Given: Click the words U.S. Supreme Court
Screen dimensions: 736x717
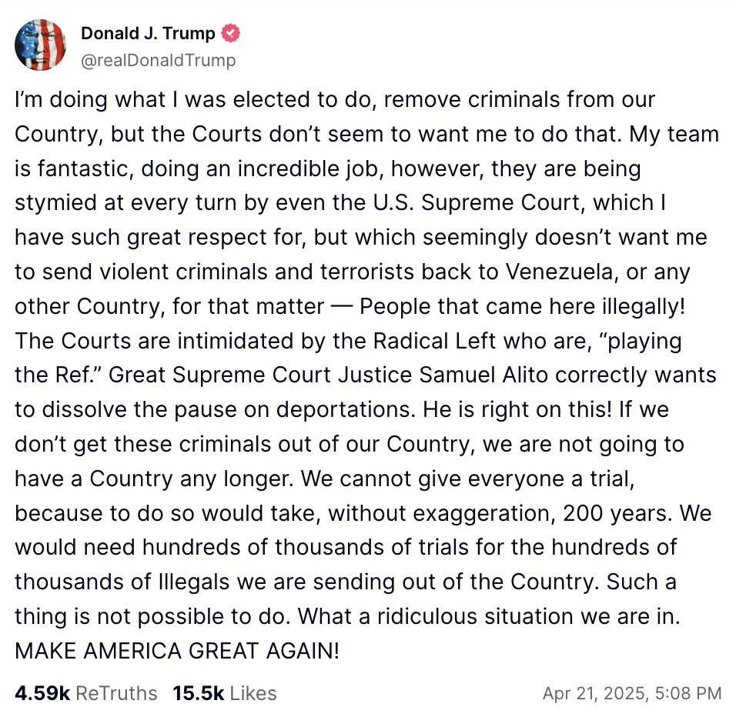Looking at the screenshot, I should [479, 203].
